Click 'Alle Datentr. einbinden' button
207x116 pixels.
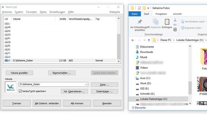pyautogui.click(x=47, y=103)
